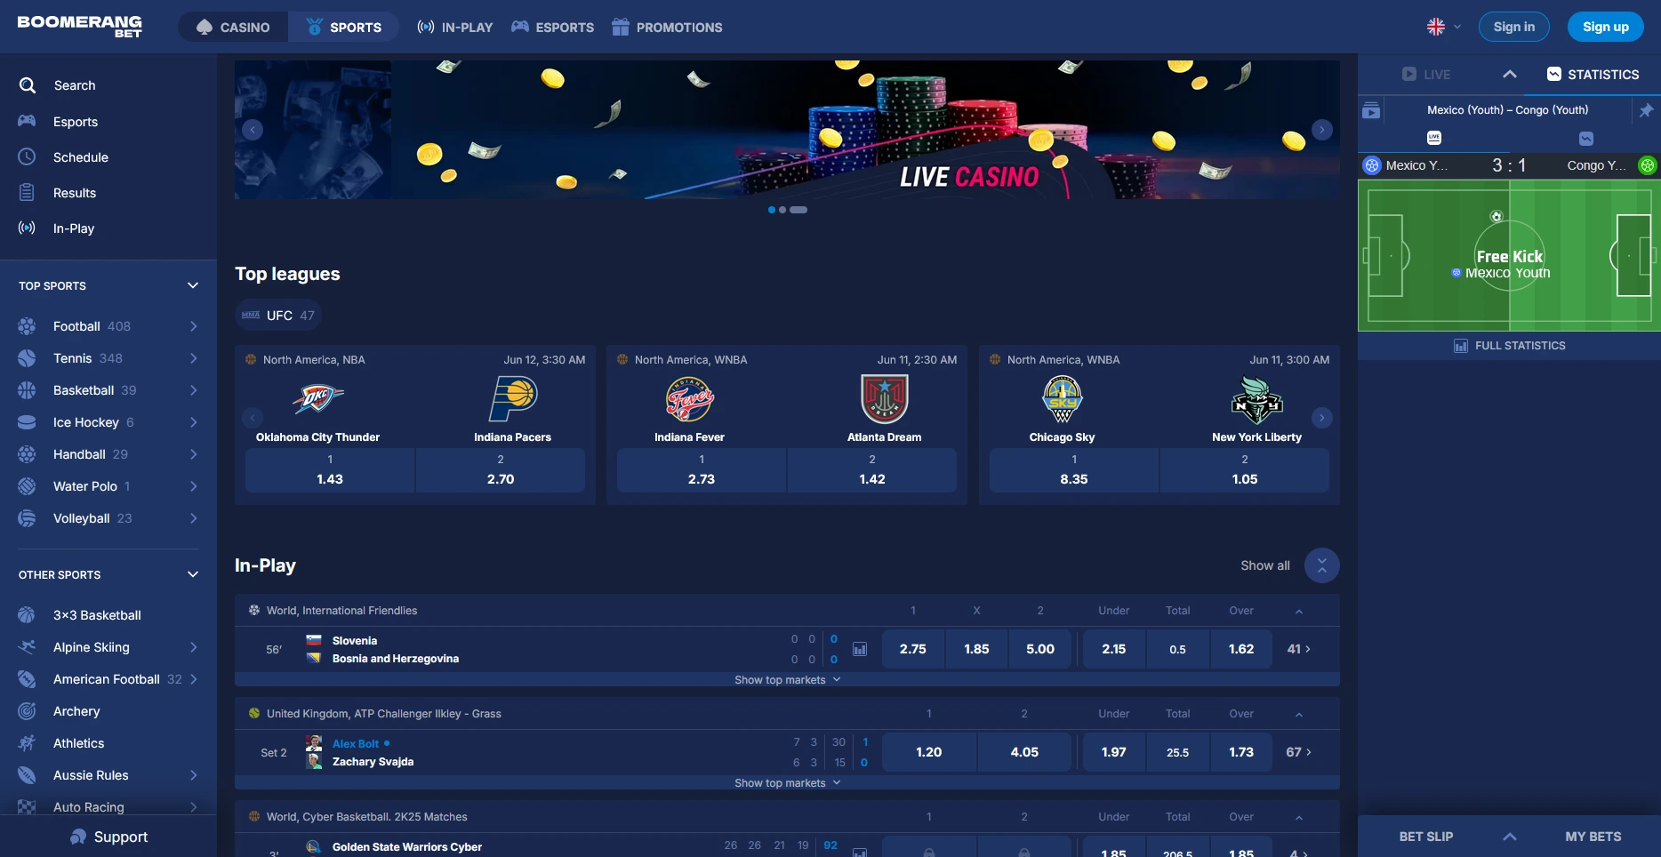Collapse the In-Play section with round button
This screenshot has height=857, width=1661.
coord(1321,565)
